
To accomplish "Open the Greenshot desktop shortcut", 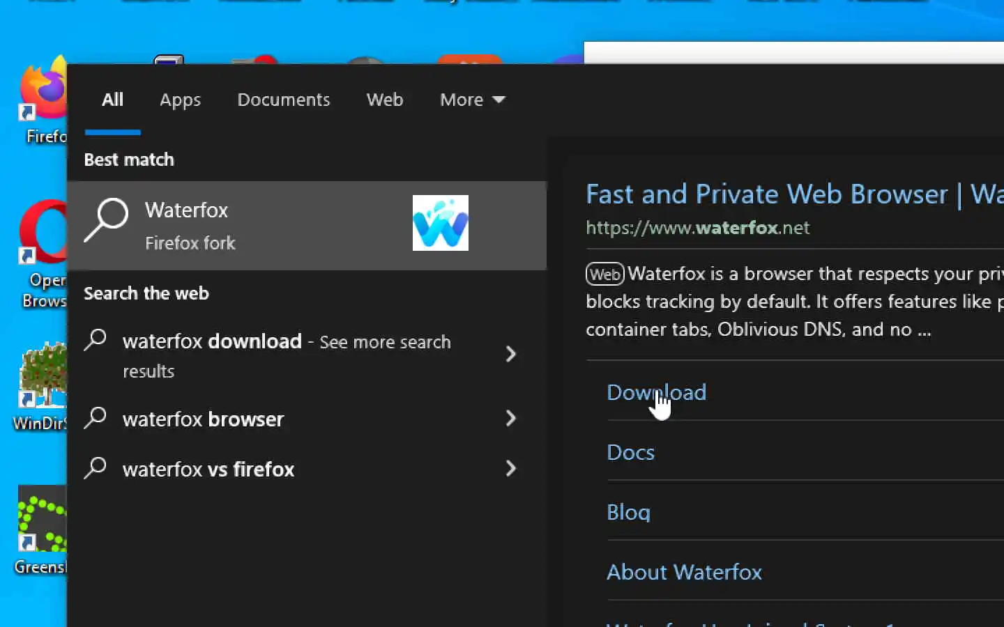I will tap(40, 531).
